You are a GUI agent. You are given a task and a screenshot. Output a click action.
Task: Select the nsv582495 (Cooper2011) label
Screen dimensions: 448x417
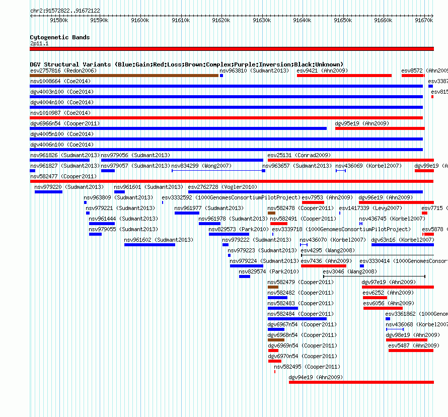tap(307, 367)
